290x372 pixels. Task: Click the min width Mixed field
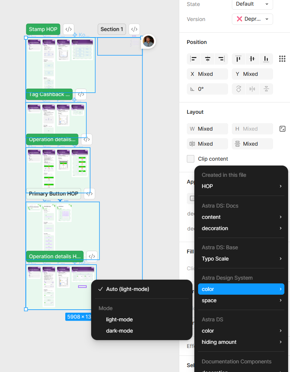click(x=207, y=144)
